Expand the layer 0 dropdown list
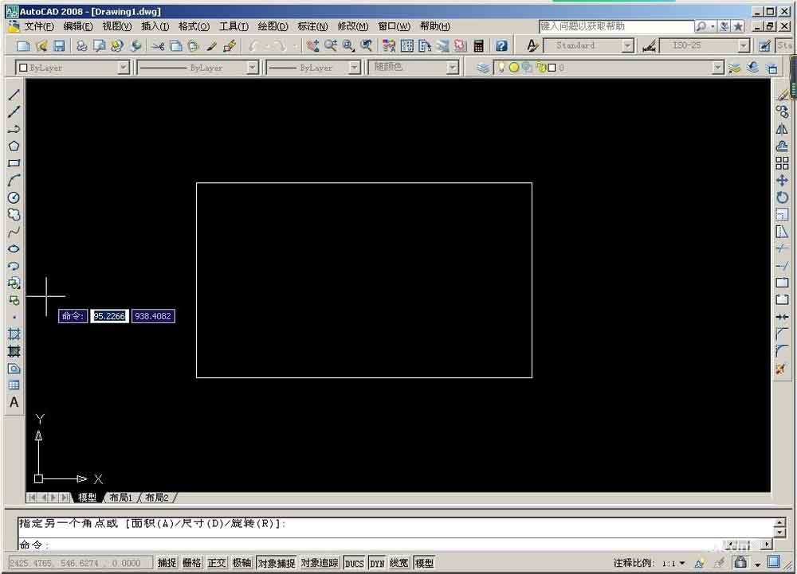 [718, 68]
